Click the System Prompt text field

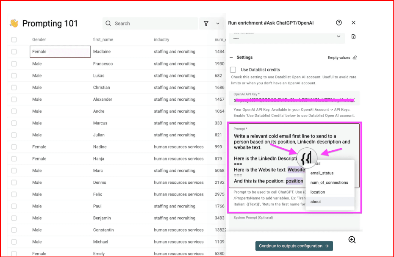pos(294,224)
